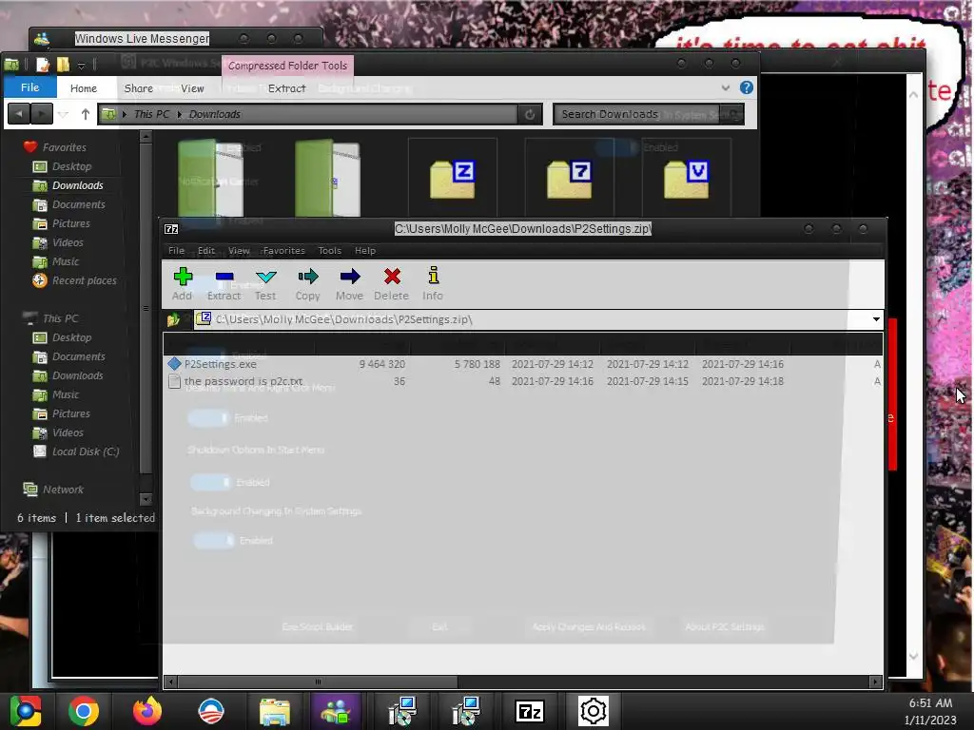The height and width of the screenshot is (730, 974).
Task: Open Recent places in Favorites
Action: (x=84, y=280)
